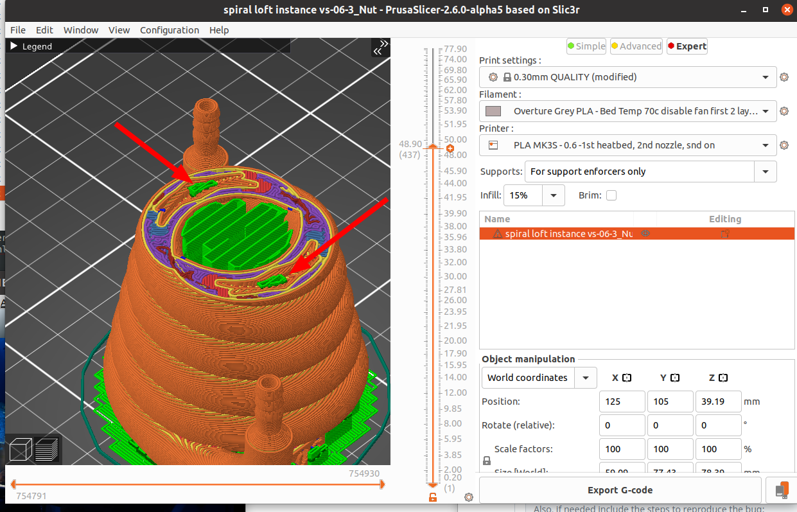Click right thumb of horizontal move slider
Viewport: 797px width, 512px height.
(x=382, y=484)
